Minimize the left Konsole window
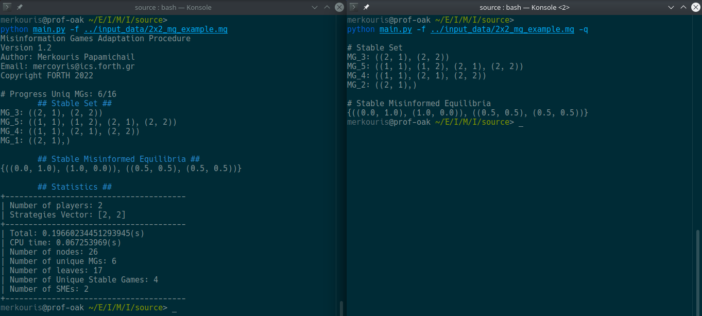This screenshot has width=702, height=316. click(x=315, y=7)
